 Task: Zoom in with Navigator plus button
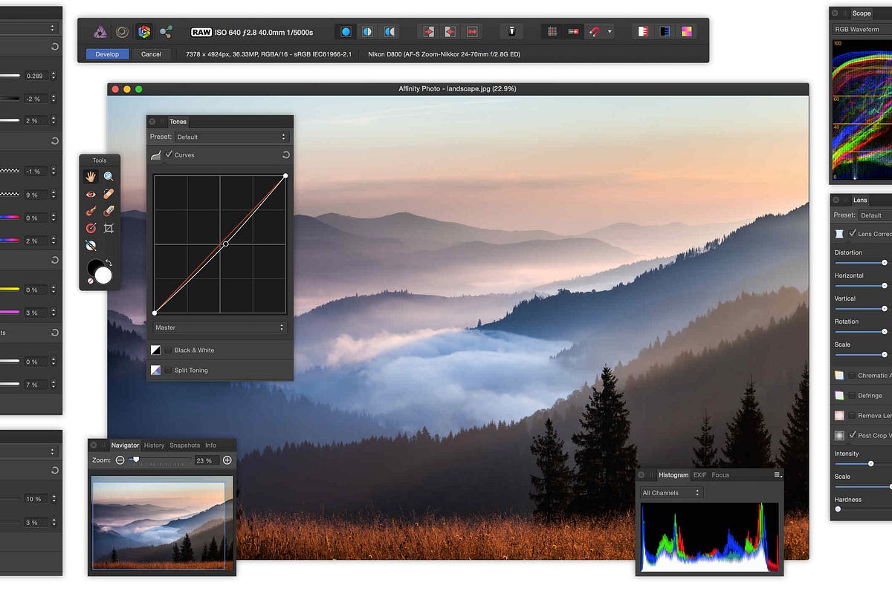[x=227, y=460]
